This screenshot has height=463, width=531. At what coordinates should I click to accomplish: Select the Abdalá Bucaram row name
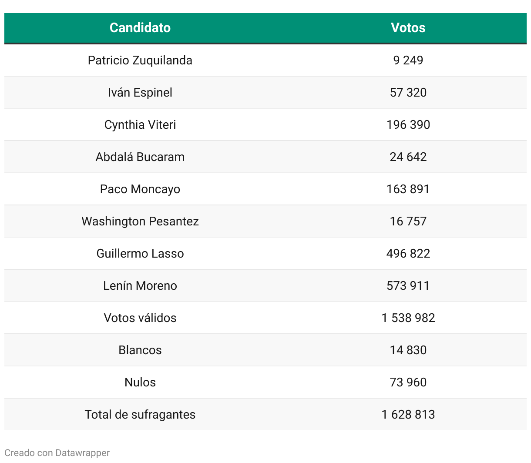[x=140, y=157]
